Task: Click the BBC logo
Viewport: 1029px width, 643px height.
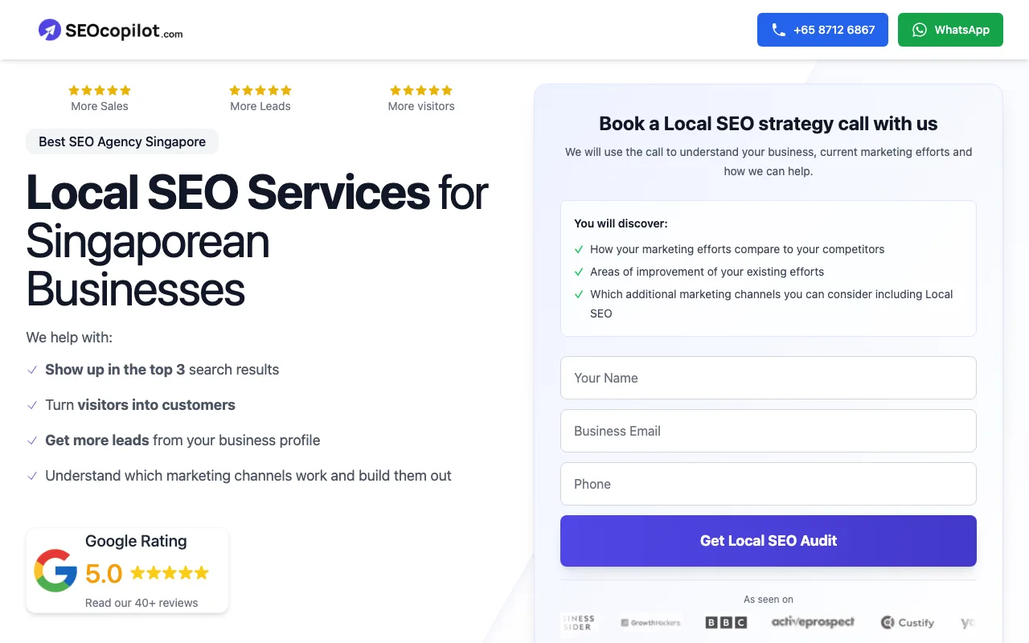Action: click(726, 622)
